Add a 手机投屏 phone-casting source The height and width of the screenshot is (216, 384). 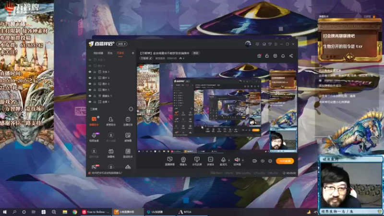(197, 161)
